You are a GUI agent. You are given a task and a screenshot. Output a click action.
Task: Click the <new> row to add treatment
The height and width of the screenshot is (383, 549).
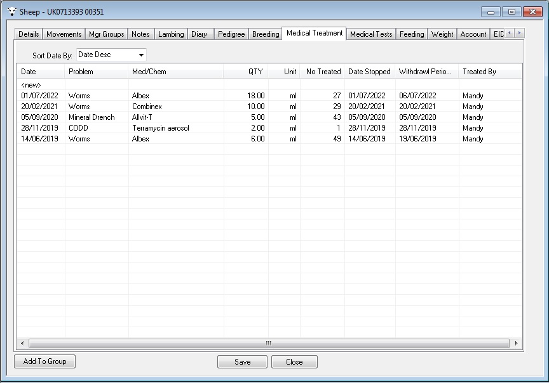click(x=32, y=85)
